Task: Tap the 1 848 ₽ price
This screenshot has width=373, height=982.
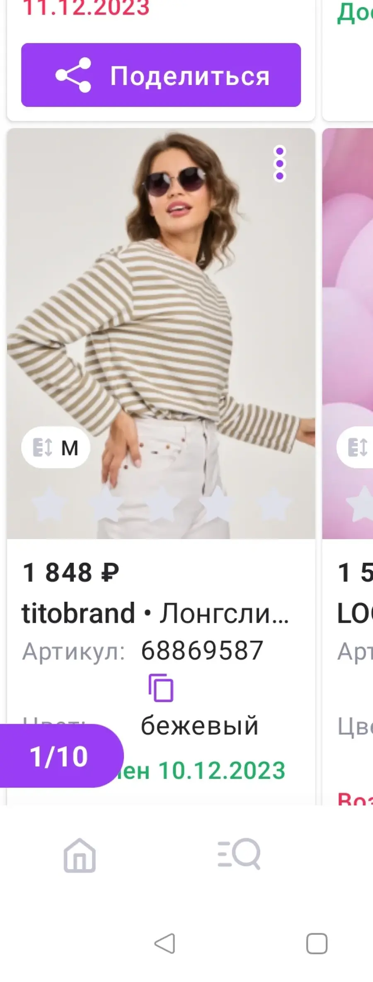Action: pyautogui.click(x=71, y=573)
